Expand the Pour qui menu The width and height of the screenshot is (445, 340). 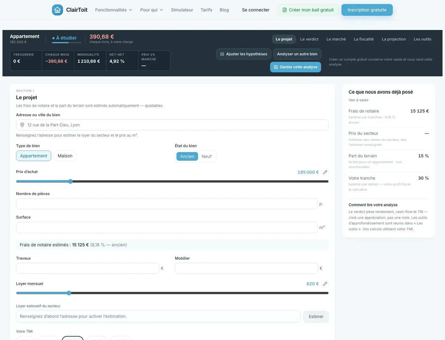152,10
